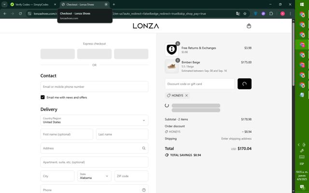Click the LONZA logo
Image resolution: width=309 pixels, height=193 pixels.
pyautogui.click(x=146, y=26)
